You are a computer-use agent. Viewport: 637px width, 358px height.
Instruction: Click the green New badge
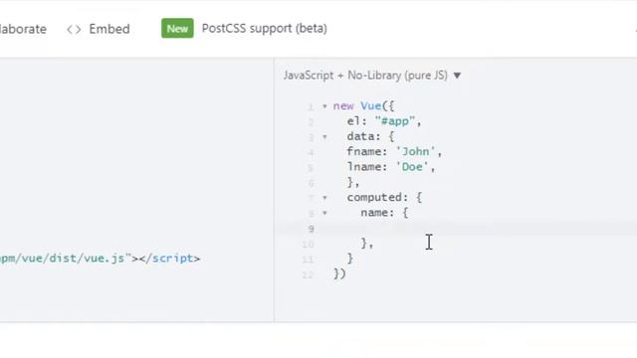point(177,29)
